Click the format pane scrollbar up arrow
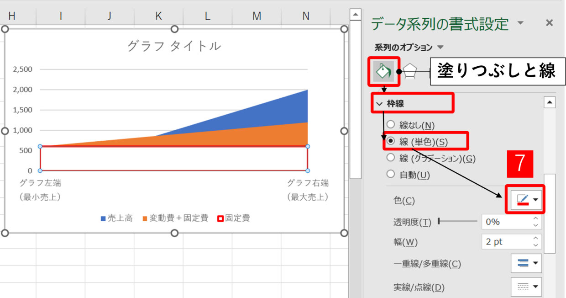The height and width of the screenshot is (298, 566). click(x=550, y=102)
